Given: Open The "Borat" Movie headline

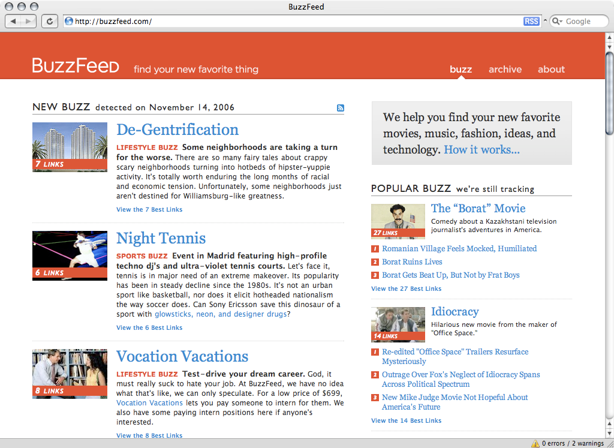Looking at the screenshot, I should (x=478, y=208).
